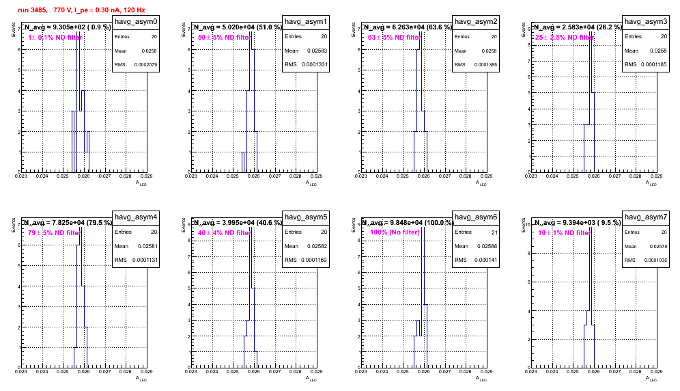Click the N_avg = 5.020e+04 label

(x=238, y=27)
